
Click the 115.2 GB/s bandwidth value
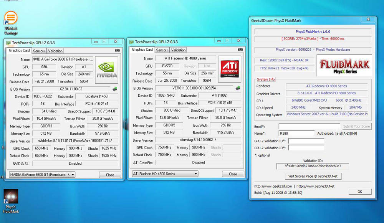225,132
